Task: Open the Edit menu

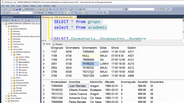Action: click(x=7, y=6)
